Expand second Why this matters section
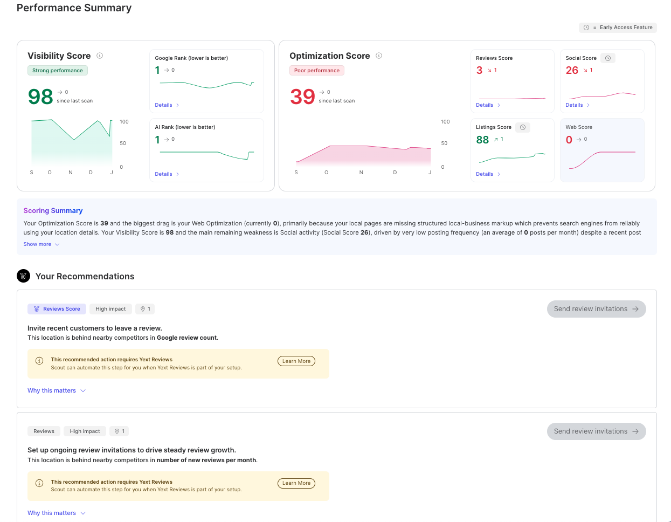671x522 pixels. (57, 513)
